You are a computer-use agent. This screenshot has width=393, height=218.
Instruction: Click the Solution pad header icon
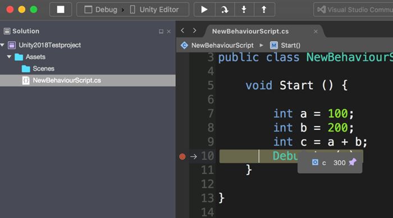(7, 31)
